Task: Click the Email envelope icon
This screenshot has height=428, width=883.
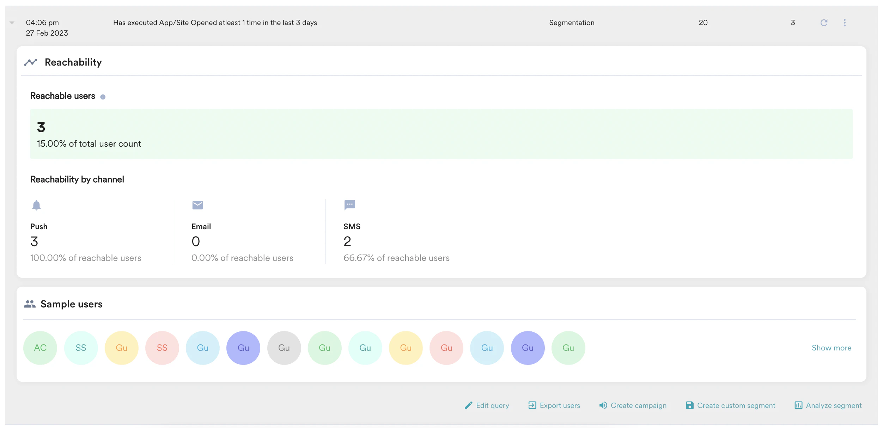Action: [x=197, y=205]
